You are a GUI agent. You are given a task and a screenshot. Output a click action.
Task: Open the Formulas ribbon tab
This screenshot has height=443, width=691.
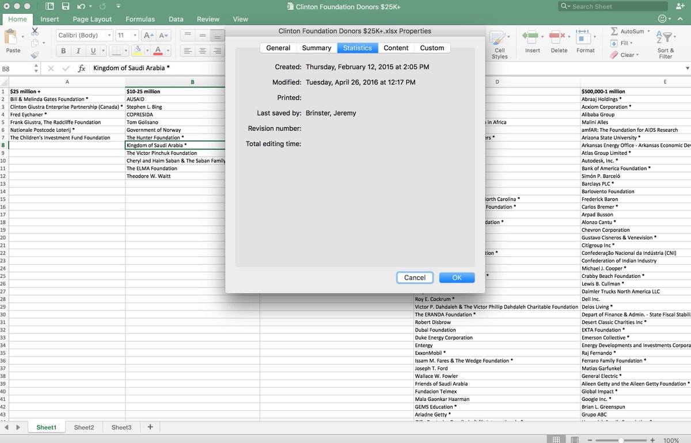140,19
